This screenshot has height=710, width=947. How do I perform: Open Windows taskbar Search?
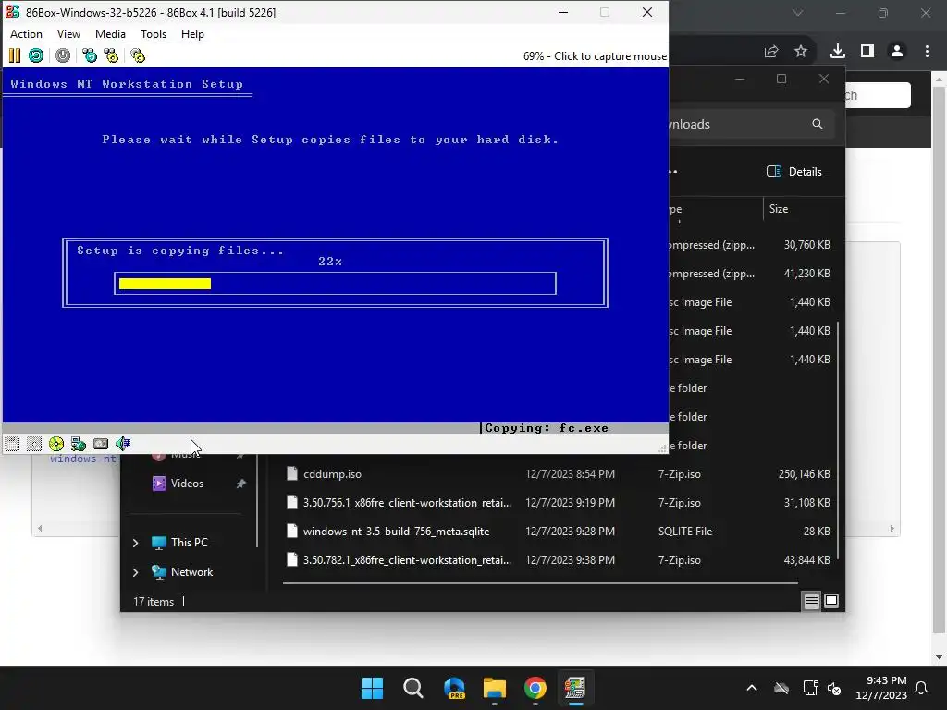pos(413,688)
